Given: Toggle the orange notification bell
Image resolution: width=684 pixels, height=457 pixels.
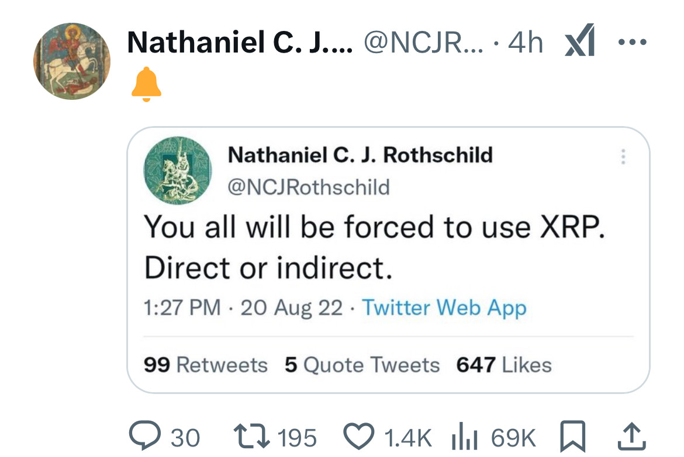Looking at the screenshot, I should [144, 85].
